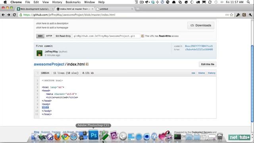
Task: Copy the git URL with the clipboard icon
Action: [x=142, y=36]
